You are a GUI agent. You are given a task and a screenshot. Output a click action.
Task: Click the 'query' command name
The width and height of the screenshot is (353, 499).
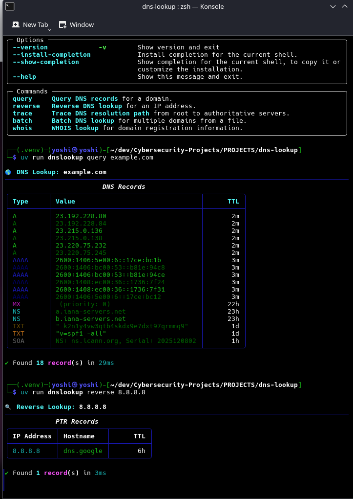[22, 99]
